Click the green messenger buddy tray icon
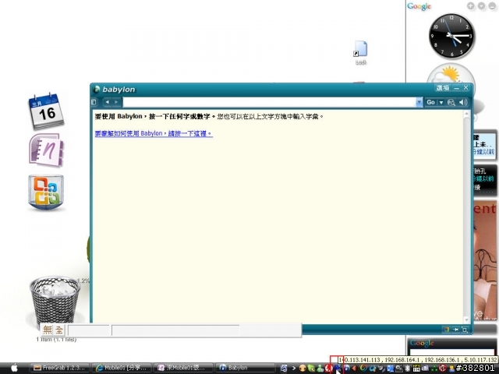Image resolution: width=499 pixels, height=374 pixels. tap(320, 369)
